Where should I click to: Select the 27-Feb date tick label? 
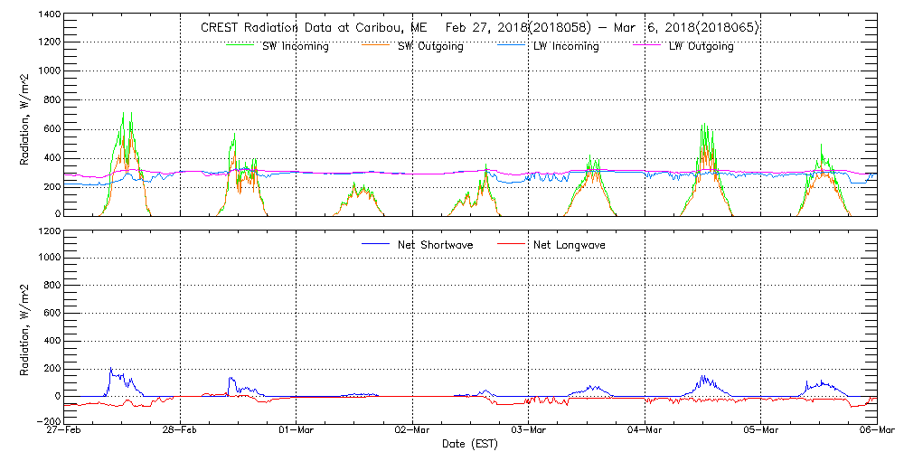(64, 431)
